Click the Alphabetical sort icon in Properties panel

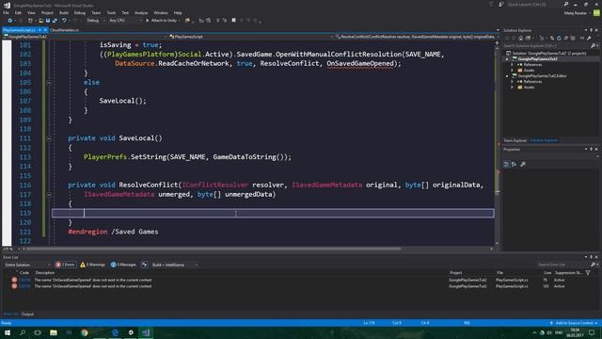(x=515, y=164)
